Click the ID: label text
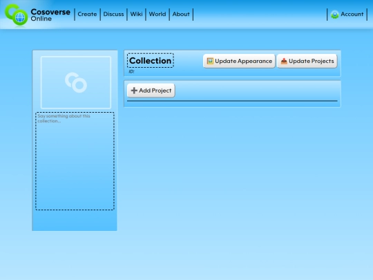Screen dimensions: 373x280 (131, 71)
